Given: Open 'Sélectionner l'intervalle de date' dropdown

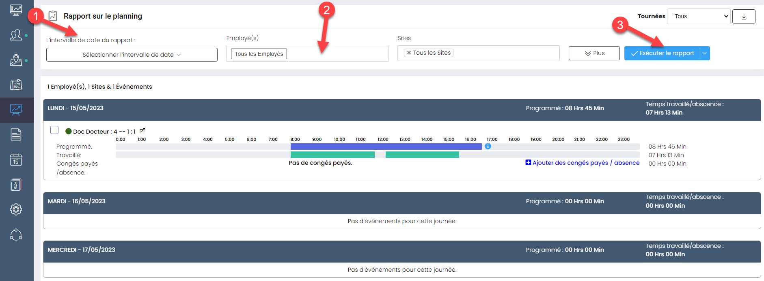Looking at the screenshot, I should pyautogui.click(x=132, y=55).
